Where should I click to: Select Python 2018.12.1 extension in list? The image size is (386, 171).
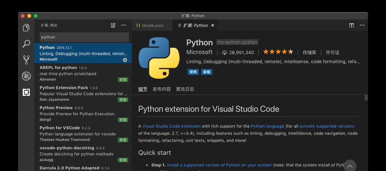83,53
